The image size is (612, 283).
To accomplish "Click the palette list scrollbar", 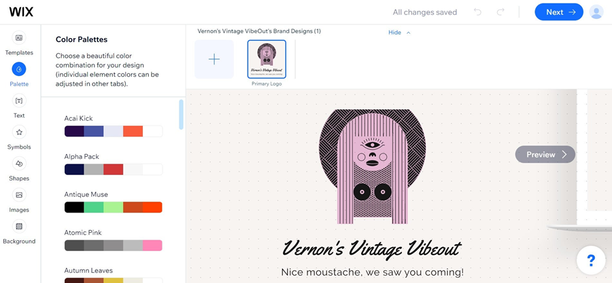I will point(181,115).
